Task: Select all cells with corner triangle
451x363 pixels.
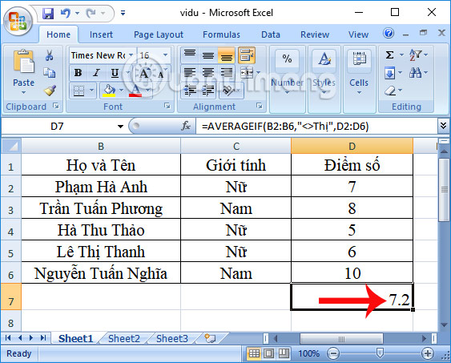Action: (x=11, y=146)
